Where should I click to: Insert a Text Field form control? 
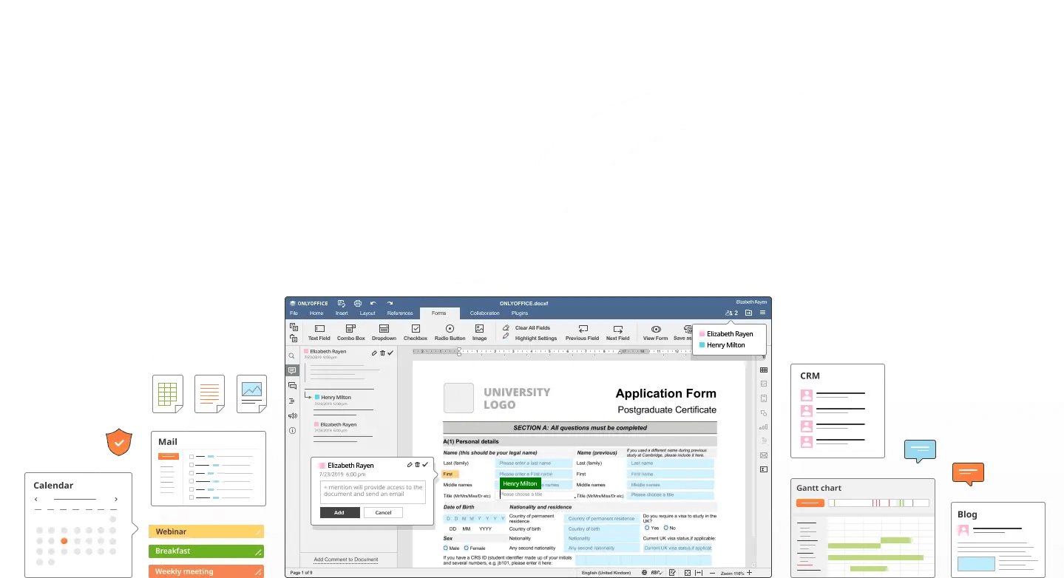click(x=319, y=333)
